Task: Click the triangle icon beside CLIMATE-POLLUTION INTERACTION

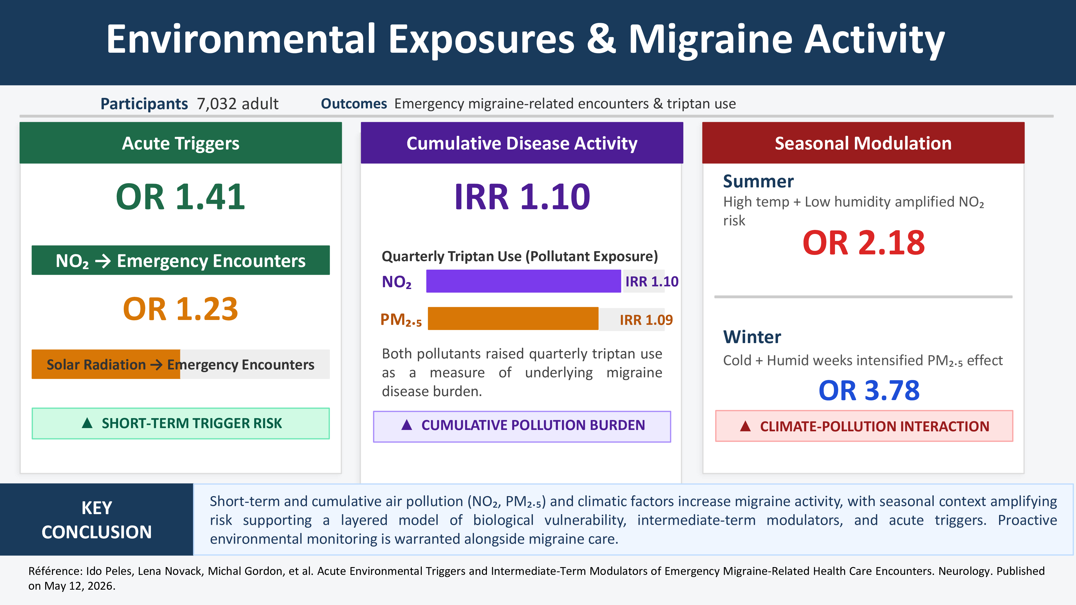Action: (x=745, y=426)
